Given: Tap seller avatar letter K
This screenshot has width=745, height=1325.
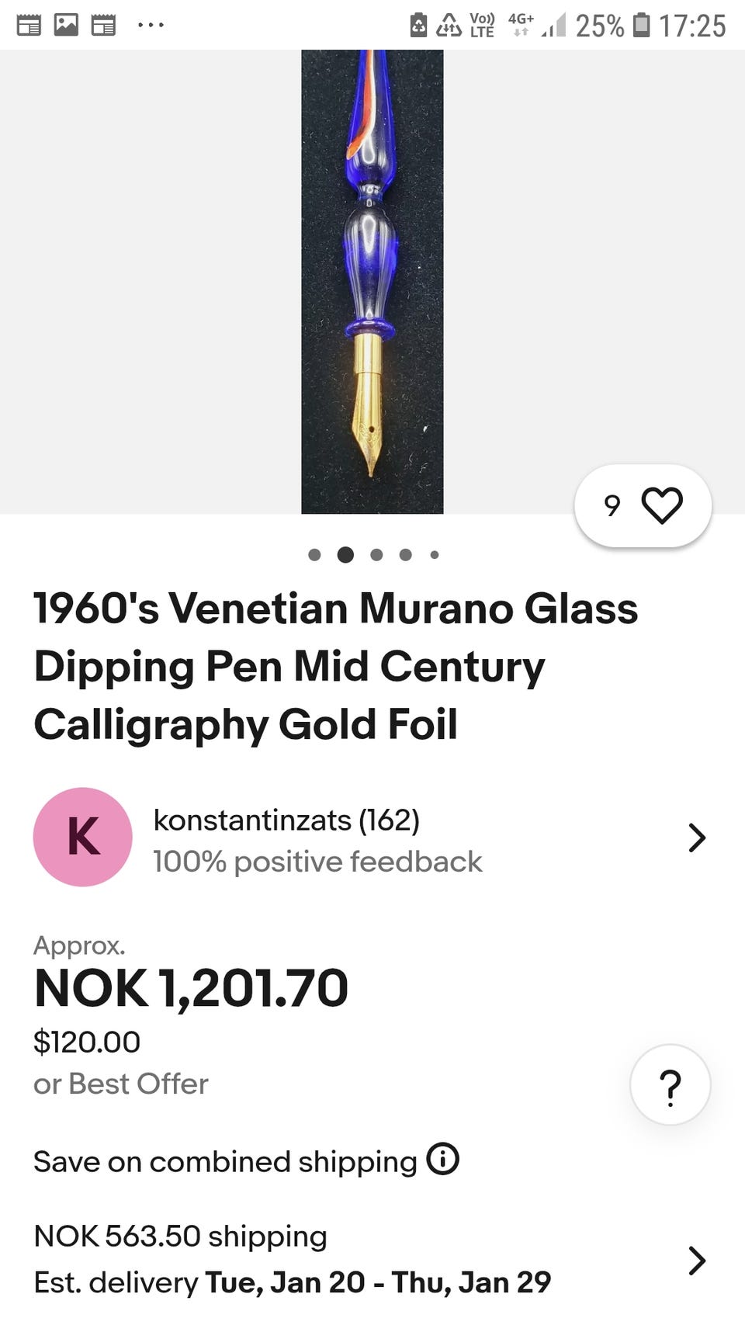Looking at the screenshot, I should point(83,837).
